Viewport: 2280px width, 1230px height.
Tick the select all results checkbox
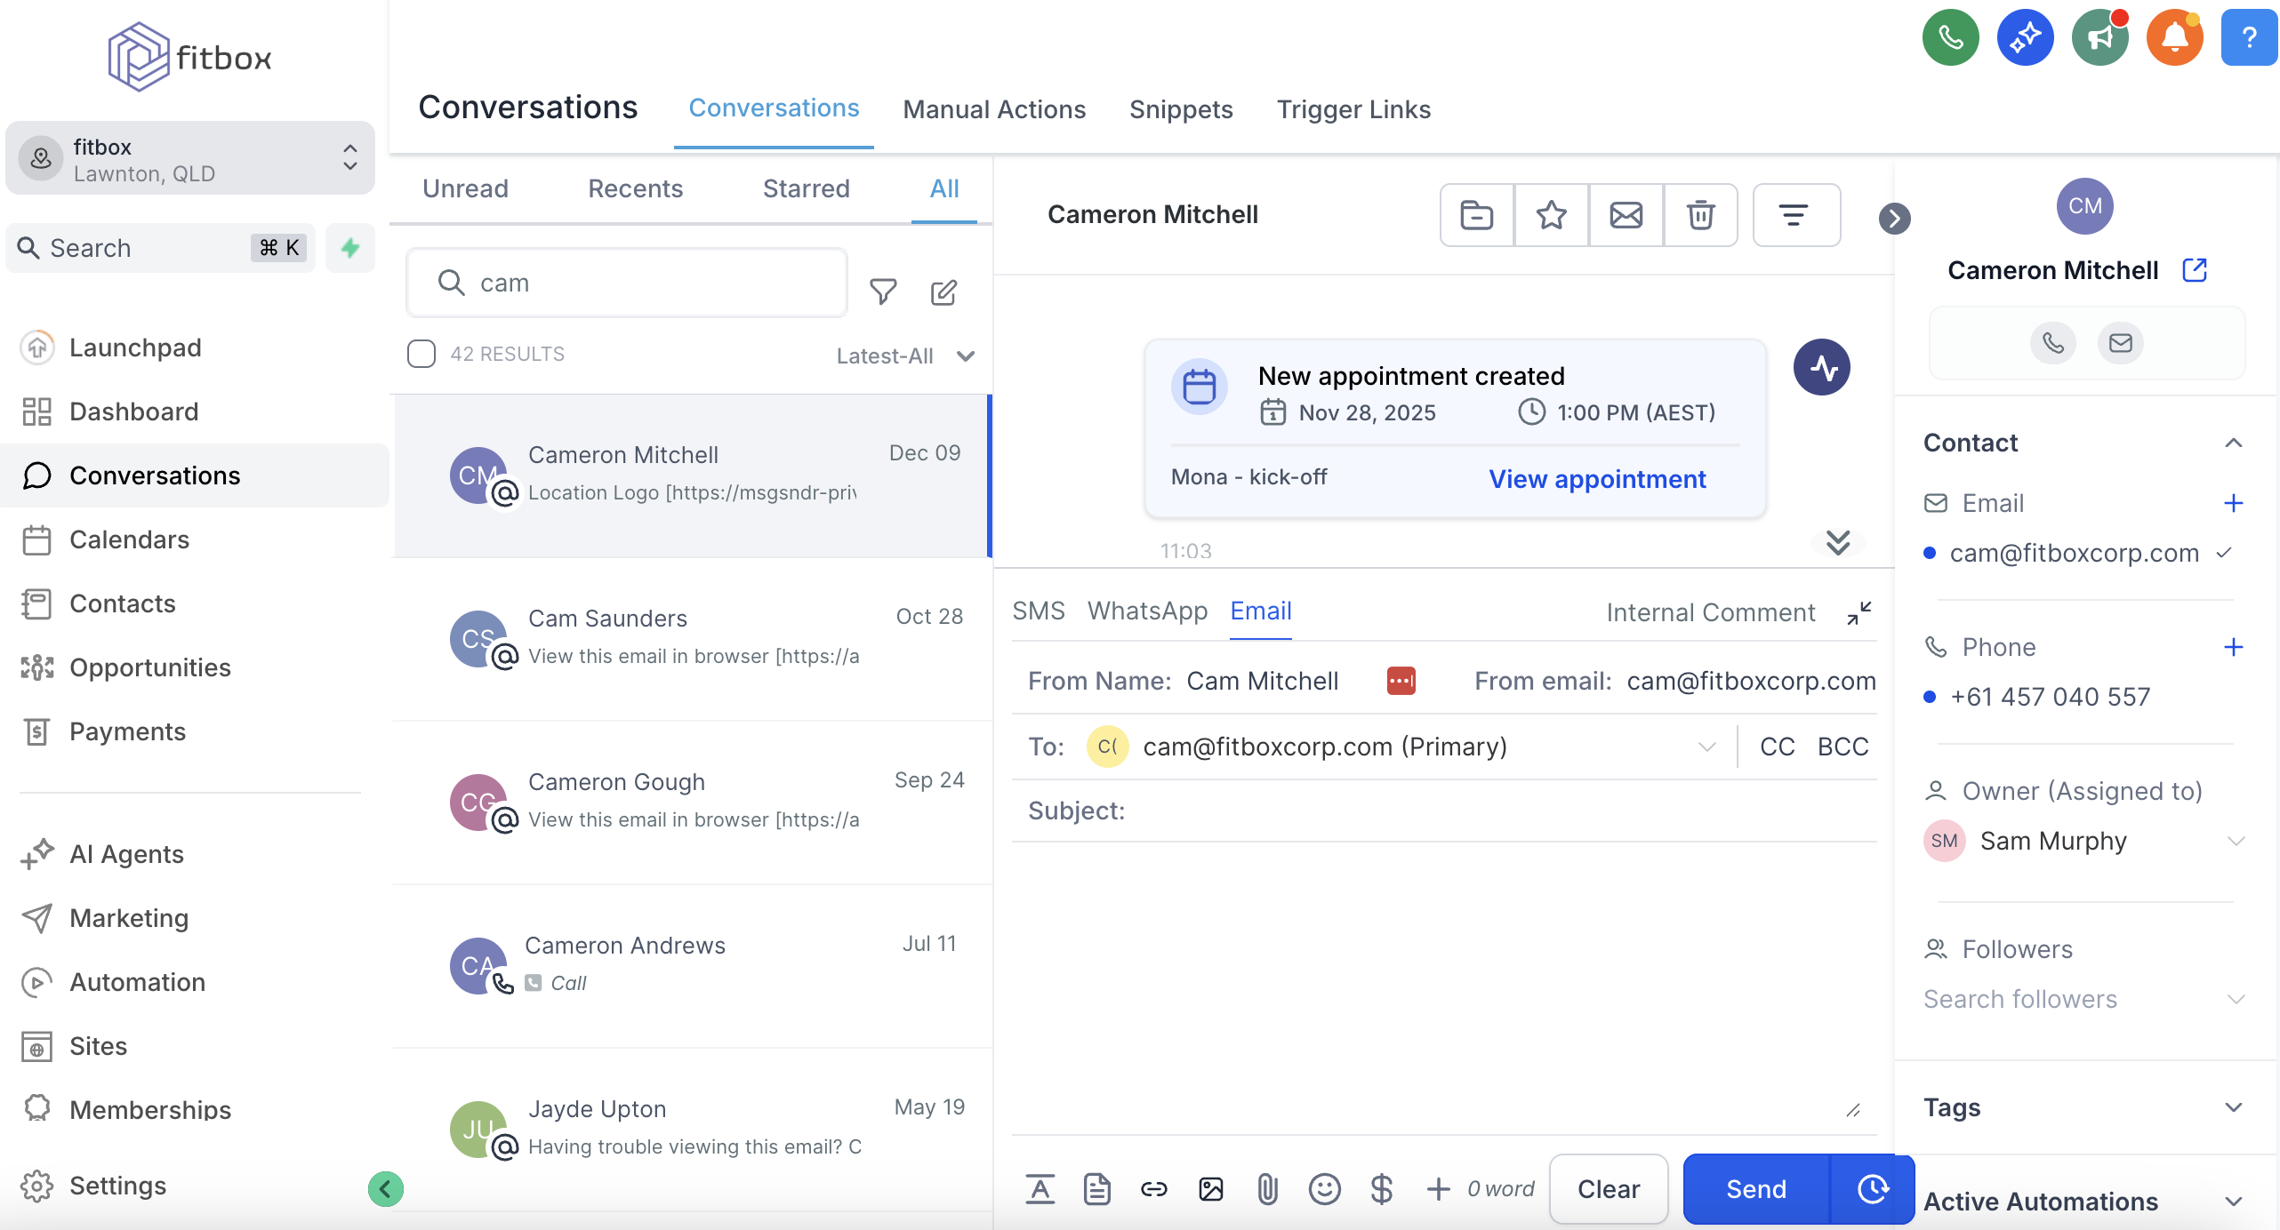[421, 354]
